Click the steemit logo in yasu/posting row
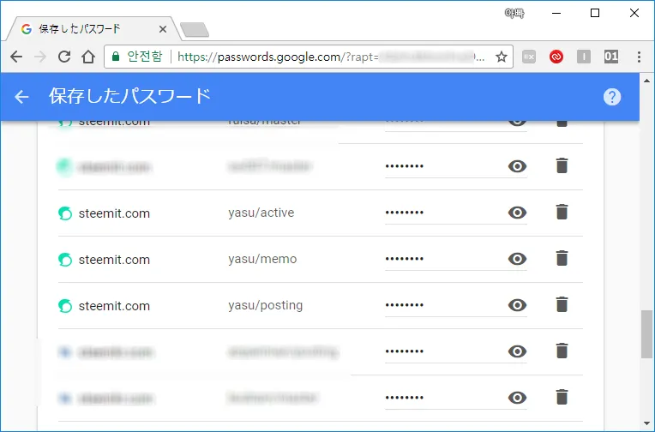The width and height of the screenshot is (655, 432). [65, 306]
